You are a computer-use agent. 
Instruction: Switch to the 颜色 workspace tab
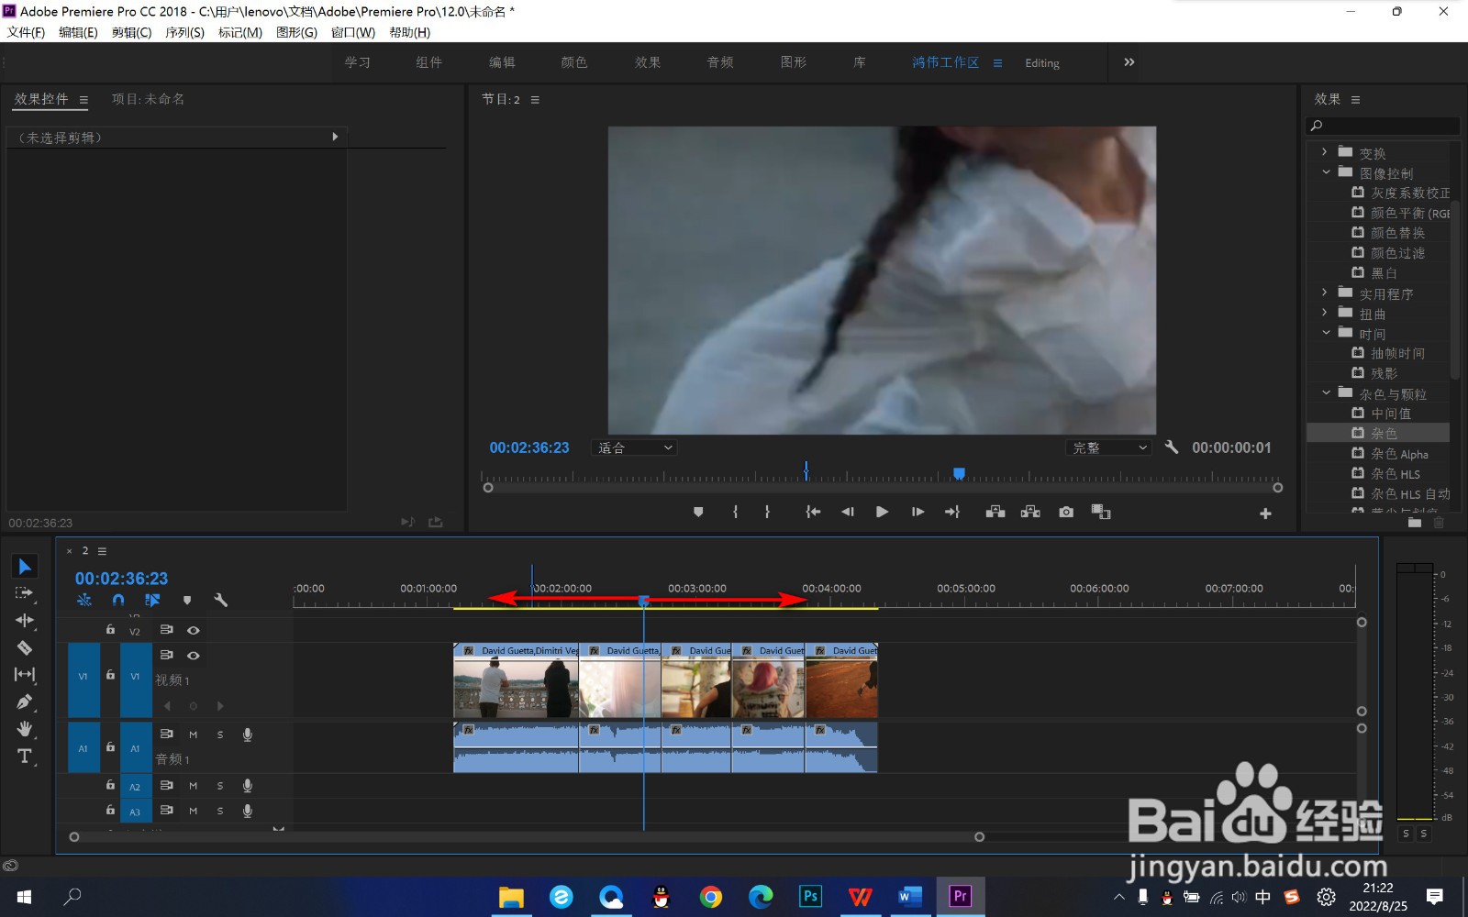click(x=574, y=62)
